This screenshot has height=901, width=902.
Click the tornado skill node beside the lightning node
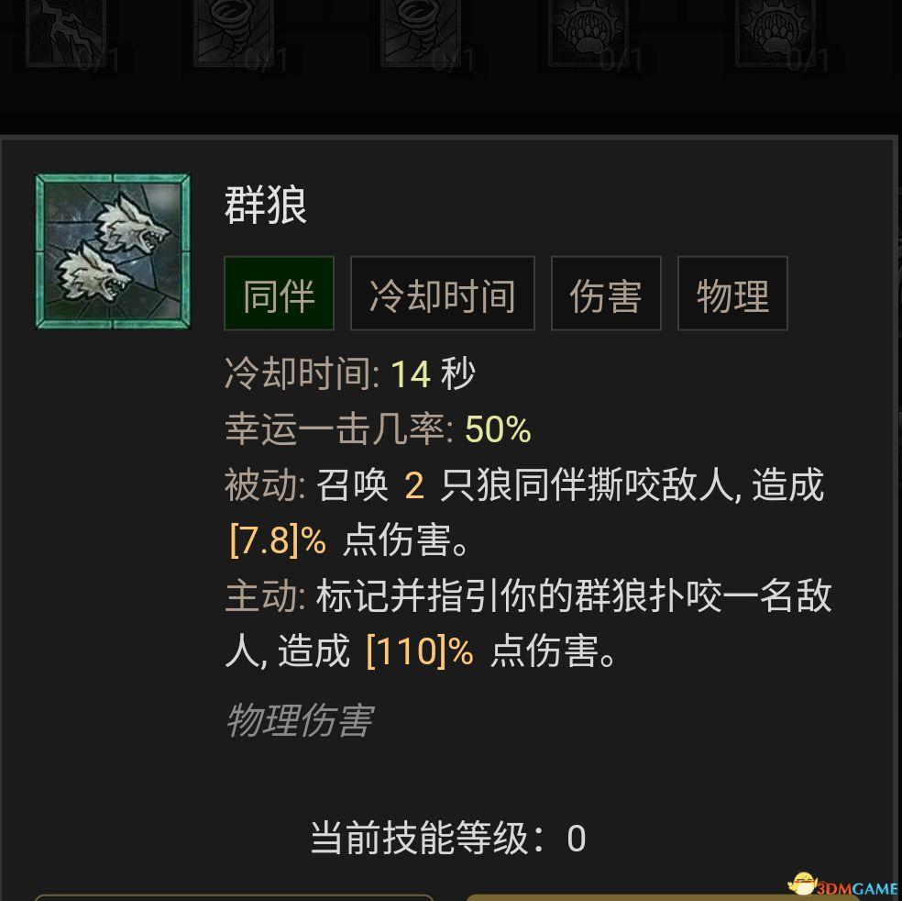pyautogui.click(x=234, y=32)
